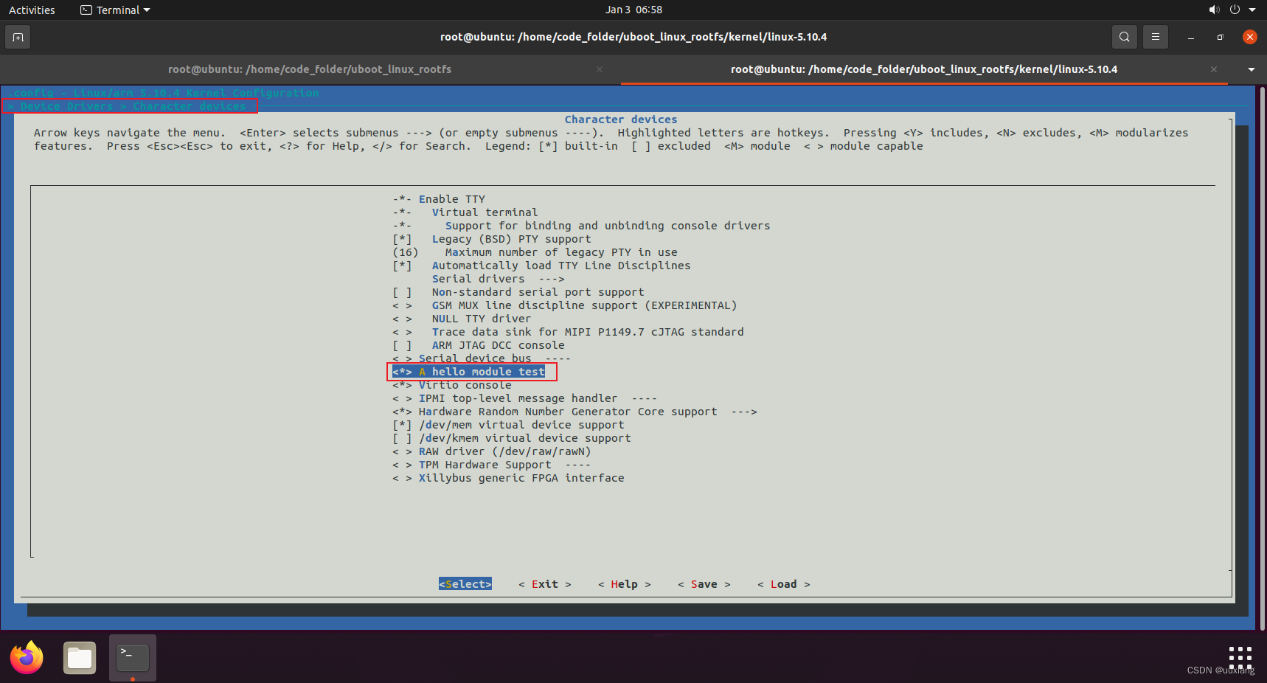Image resolution: width=1267 pixels, height=683 pixels.
Task: Click the < Help > button
Action: tap(625, 584)
